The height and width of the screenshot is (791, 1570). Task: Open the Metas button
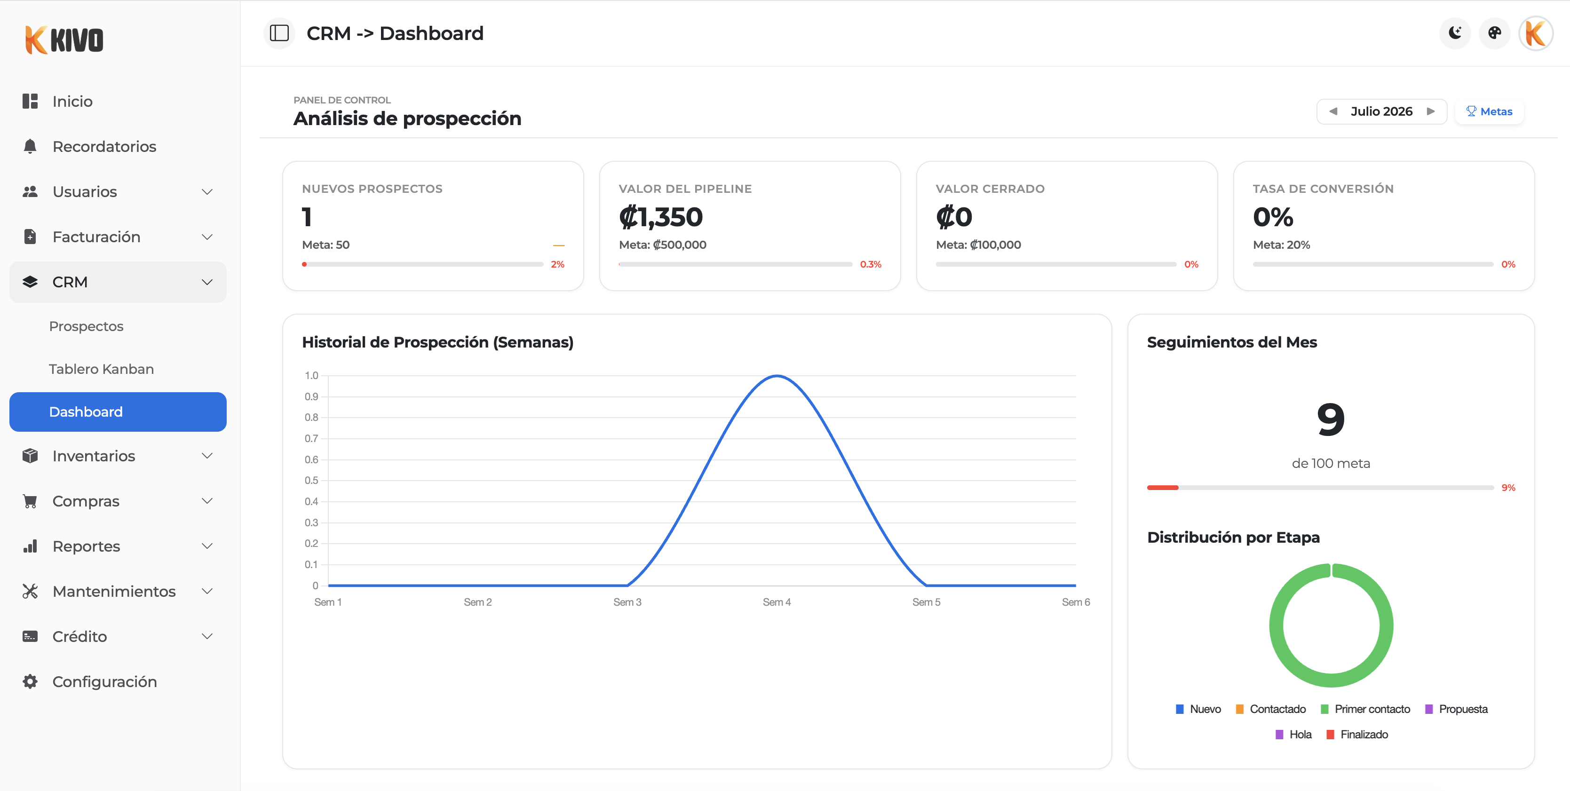1489,111
